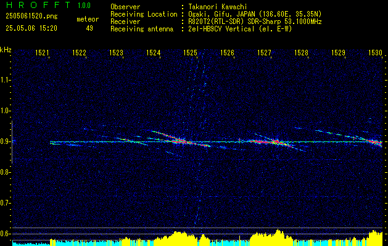
Task: Click the HROFFT program title
Action: [38, 5]
